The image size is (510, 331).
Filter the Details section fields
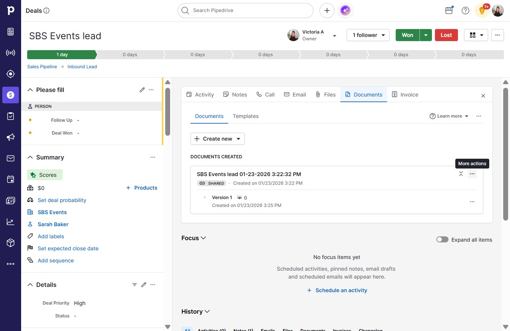135,285
